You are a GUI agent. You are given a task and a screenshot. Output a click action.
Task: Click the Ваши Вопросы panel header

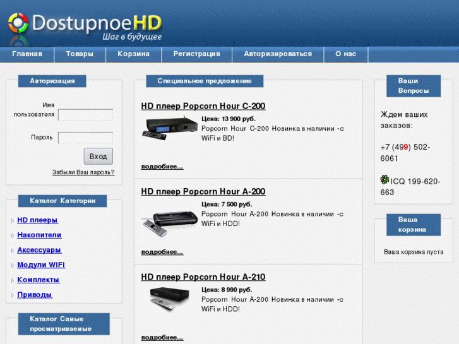click(414, 86)
